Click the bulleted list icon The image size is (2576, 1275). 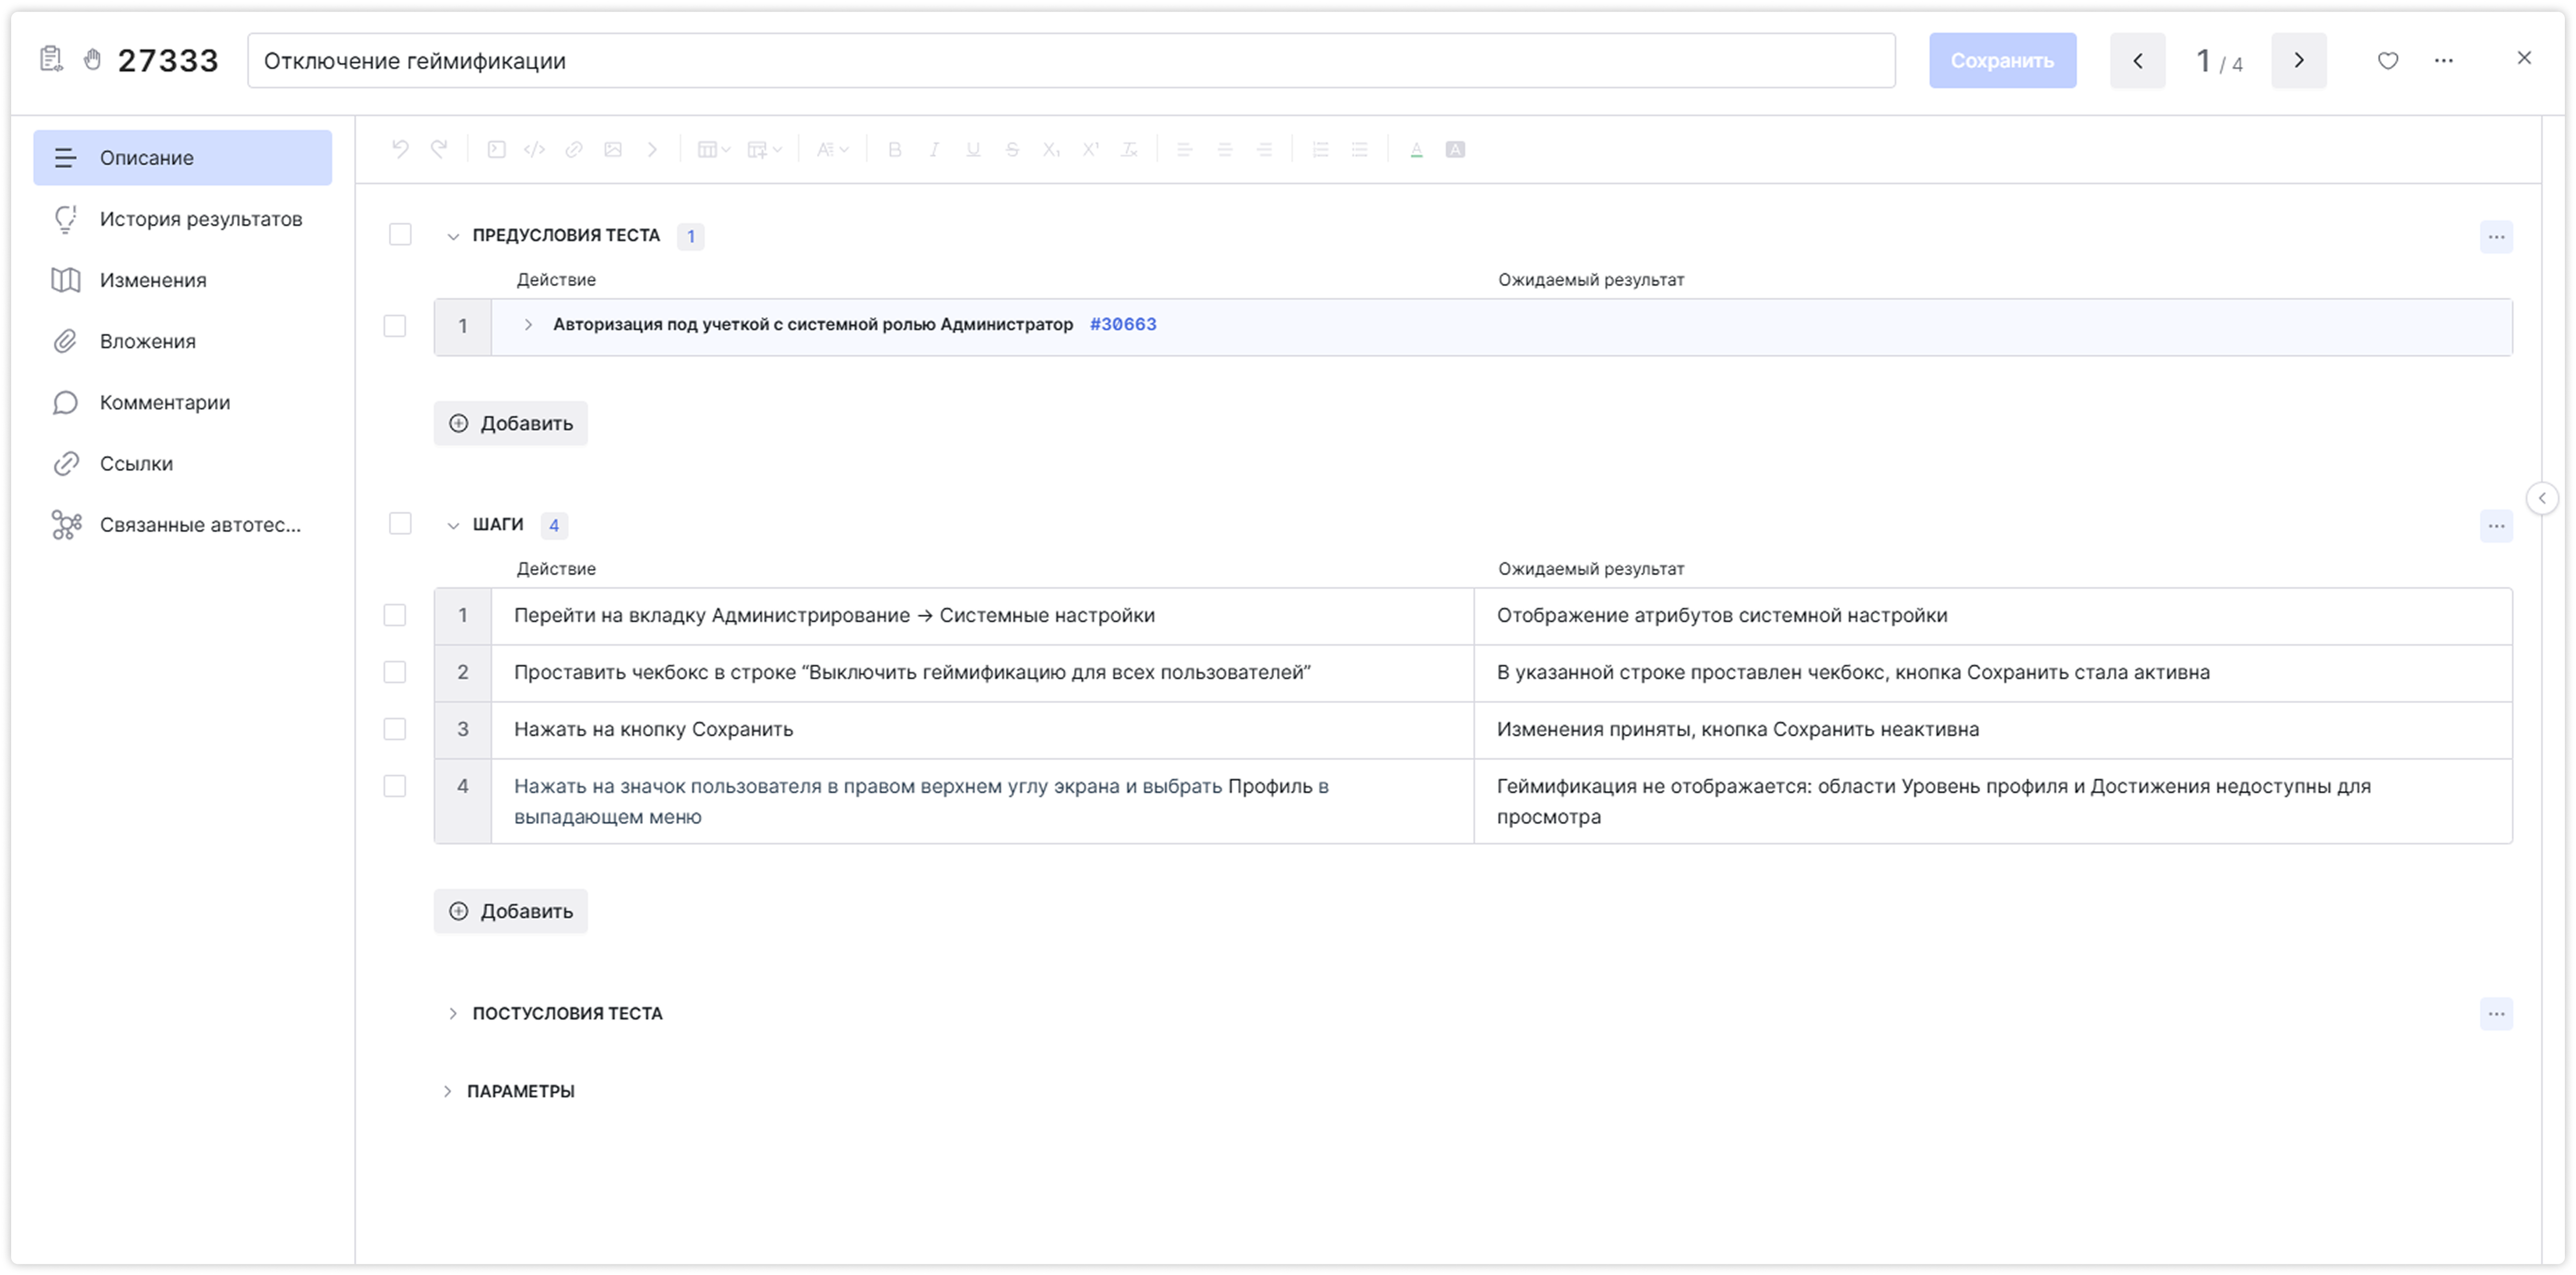1360,149
